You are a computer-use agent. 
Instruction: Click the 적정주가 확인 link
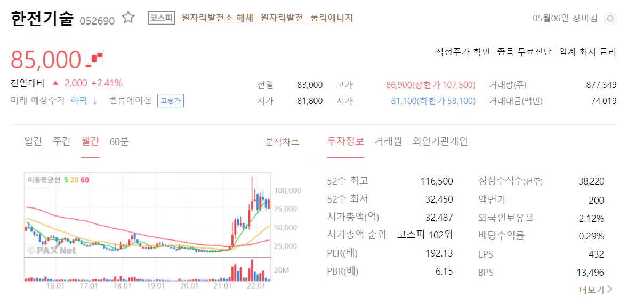click(462, 52)
